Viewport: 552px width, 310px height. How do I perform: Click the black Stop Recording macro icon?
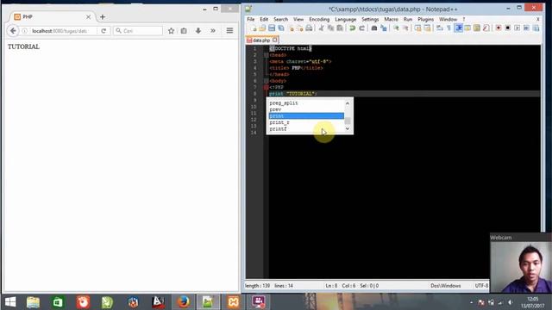pyautogui.click(x=508, y=28)
